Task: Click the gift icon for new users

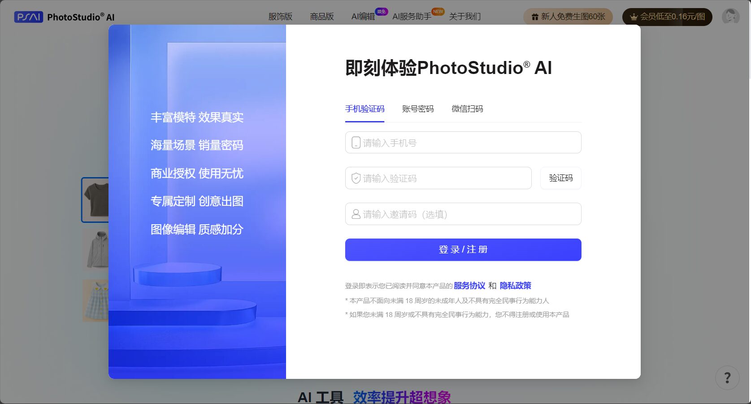Action: (x=535, y=17)
